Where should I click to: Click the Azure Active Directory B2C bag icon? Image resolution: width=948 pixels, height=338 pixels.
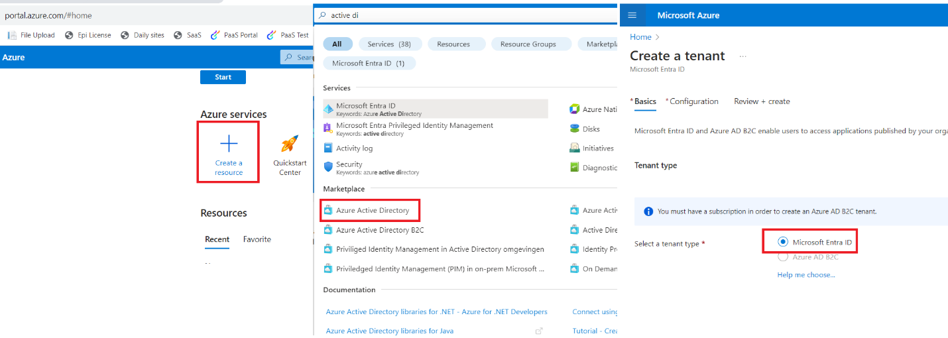pyautogui.click(x=328, y=230)
